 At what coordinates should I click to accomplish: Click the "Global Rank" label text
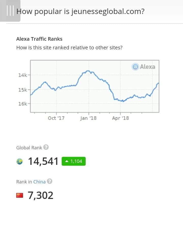(29, 148)
